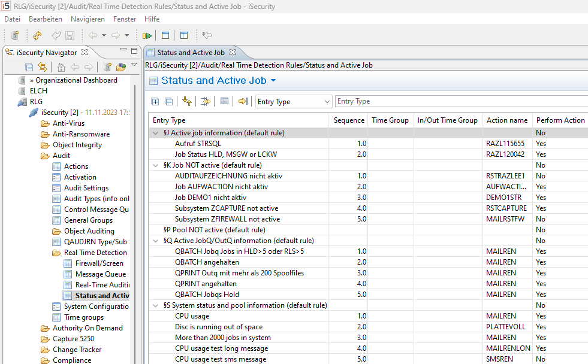Image resolution: width=588 pixels, height=364 pixels.
Task: Click the undo arrow icon in main toolbar
Action: [56, 35]
